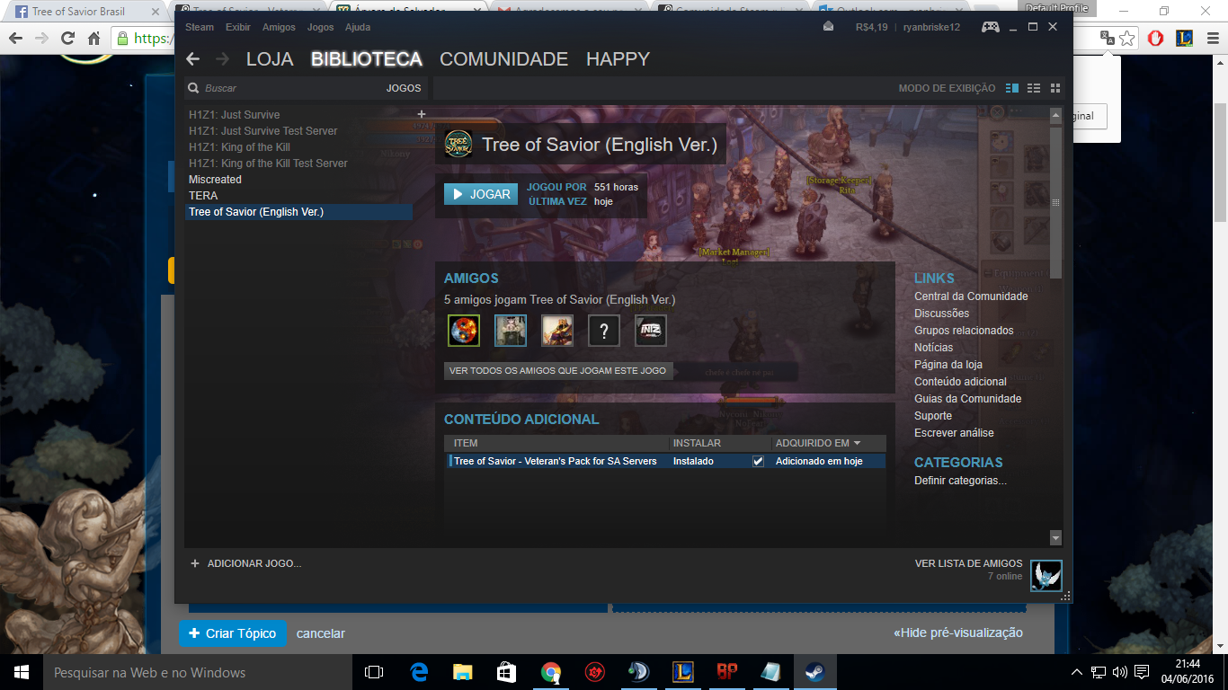Screen dimensions: 1228x690
Task: Click the Steam back navigation arrow
Action: [192, 59]
